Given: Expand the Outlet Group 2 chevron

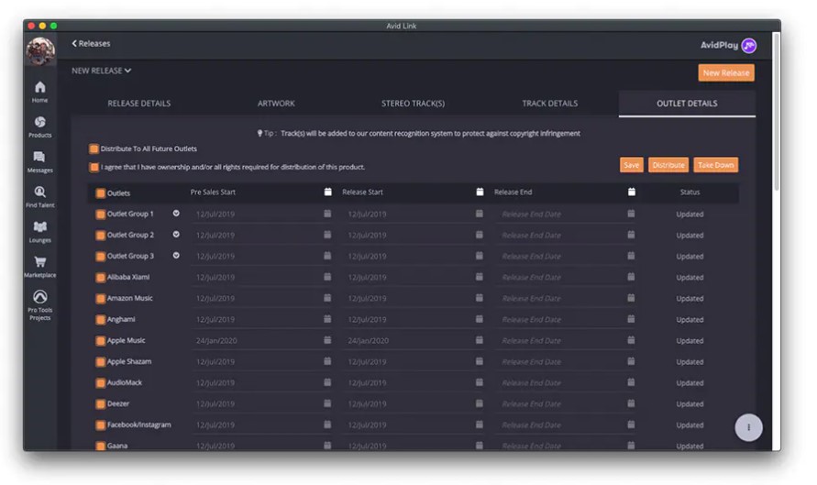Looking at the screenshot, I should coord(176,235).
